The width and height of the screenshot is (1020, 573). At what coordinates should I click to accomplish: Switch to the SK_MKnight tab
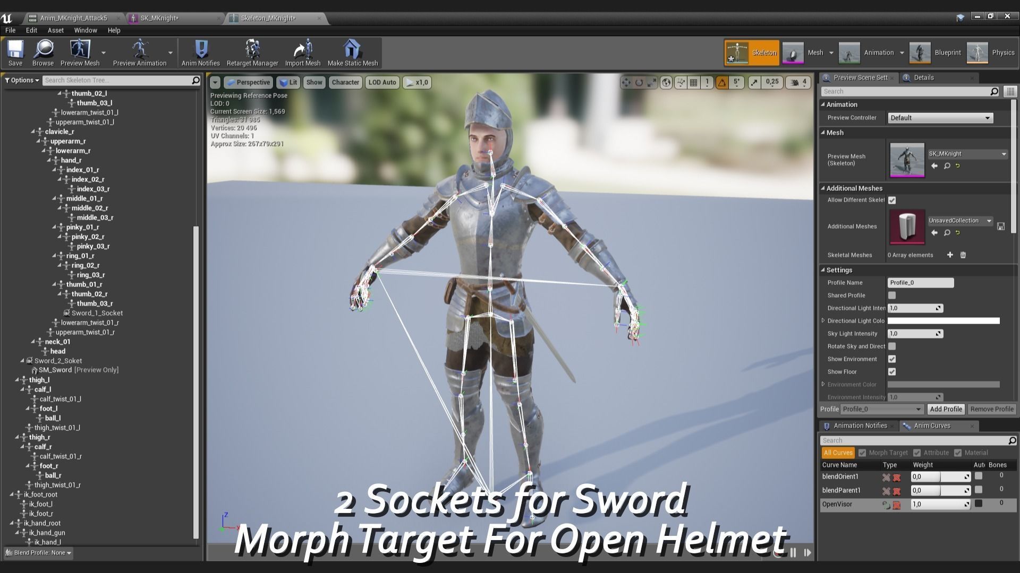(x=159, y=18)
